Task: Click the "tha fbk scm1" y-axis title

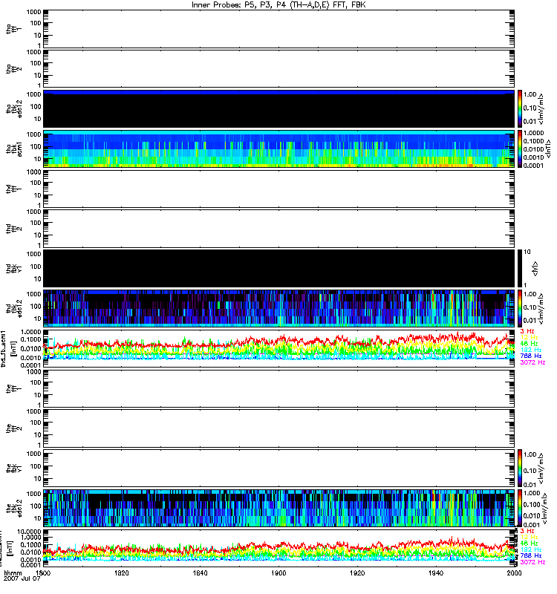Action: 14,149
